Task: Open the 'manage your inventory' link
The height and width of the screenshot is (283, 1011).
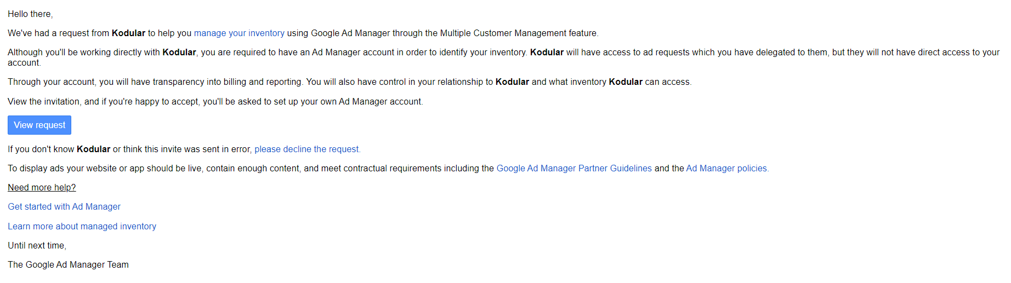Action: click(239, 33)
